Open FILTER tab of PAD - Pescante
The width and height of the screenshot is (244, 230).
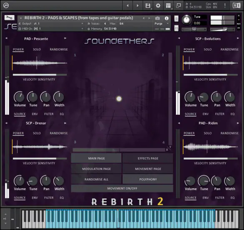[49, 114]
